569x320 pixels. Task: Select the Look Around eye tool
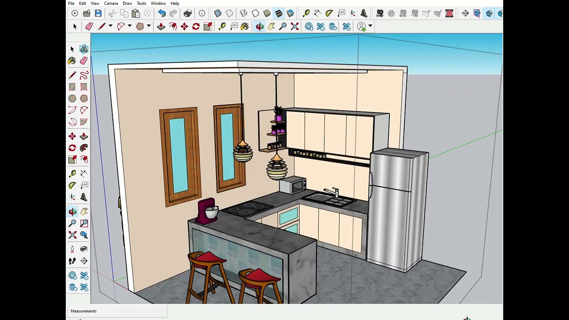pyautogui.click(x=84, y=249)
